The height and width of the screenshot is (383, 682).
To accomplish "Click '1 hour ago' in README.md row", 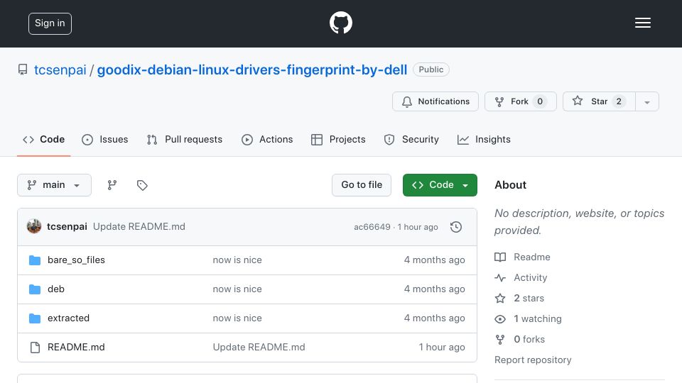I will pos(442,348).
